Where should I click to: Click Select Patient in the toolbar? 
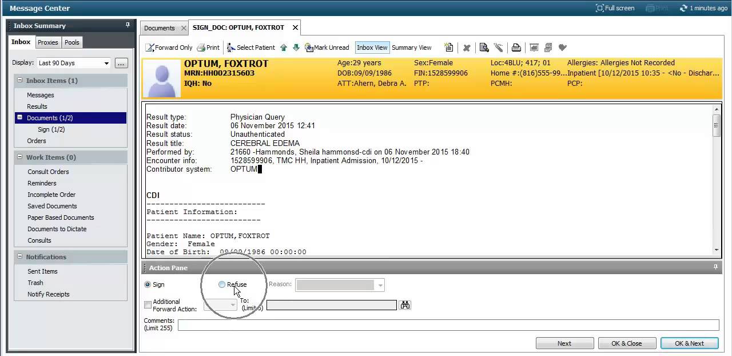[x=250, y=48]
